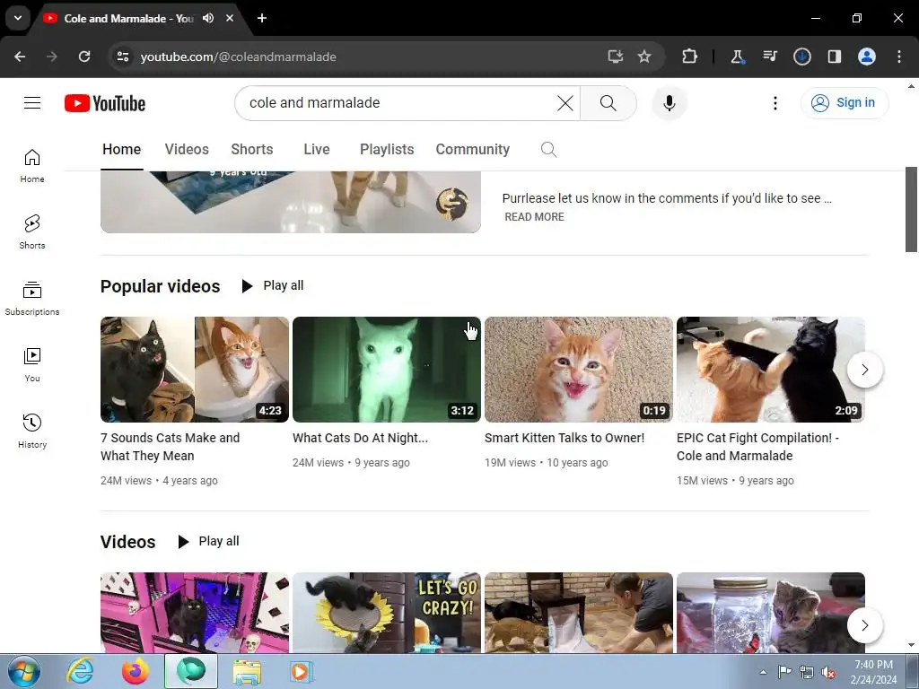Search within the channel using magnifier

pos(548,150)
